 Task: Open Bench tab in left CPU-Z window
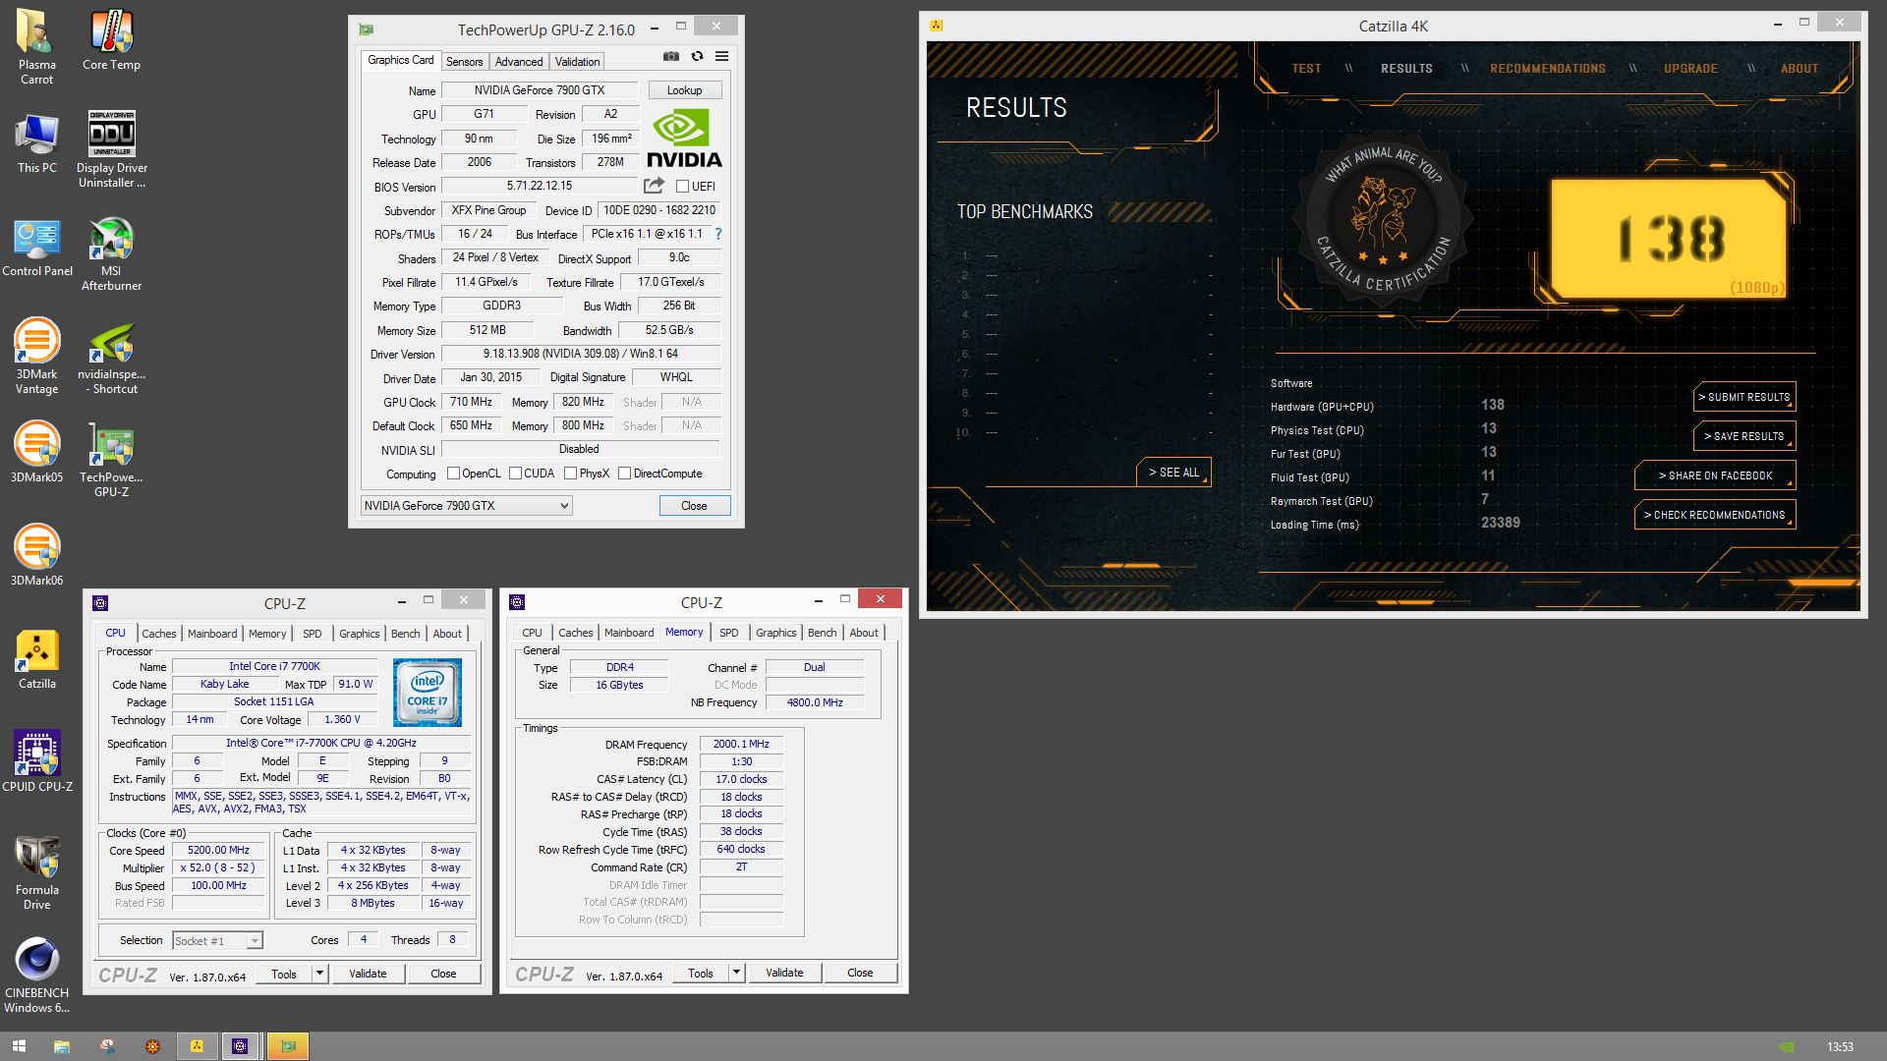click(405, 633)
